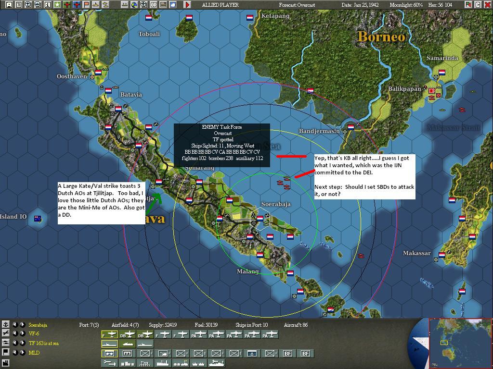Viewport: 493px width, 369px height.
Task: Open the intelligence screen via the 'i' icon
Action: [48, 4]
